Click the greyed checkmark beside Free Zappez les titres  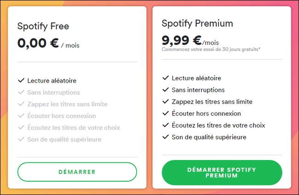(21, 104)
